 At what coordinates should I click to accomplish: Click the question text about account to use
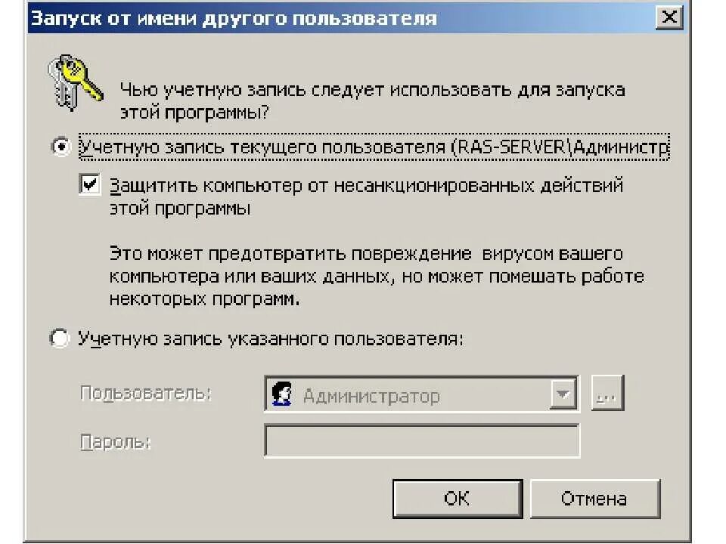point(373,100)
